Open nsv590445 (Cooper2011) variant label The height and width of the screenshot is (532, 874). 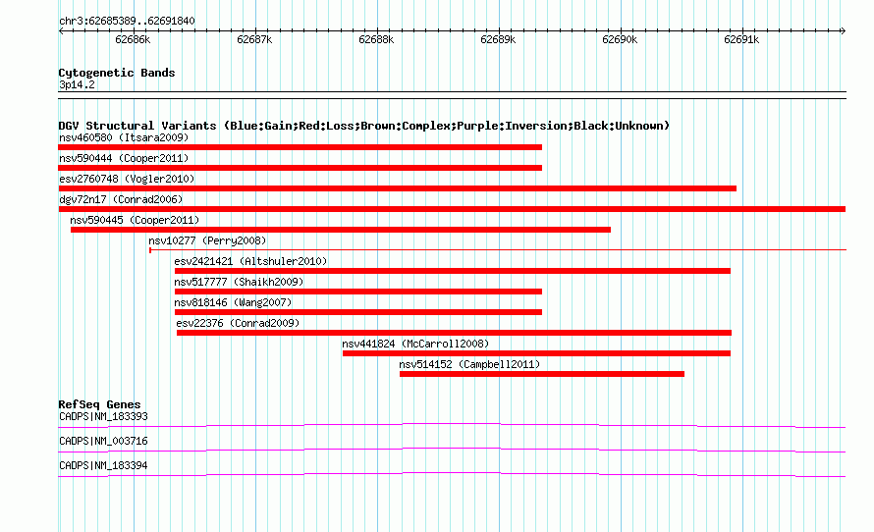point(135,220)
